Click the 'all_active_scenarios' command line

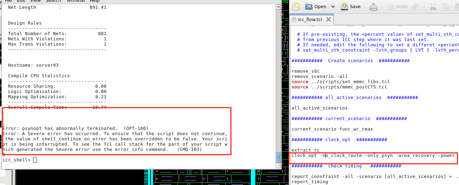(x=320, y=108)
